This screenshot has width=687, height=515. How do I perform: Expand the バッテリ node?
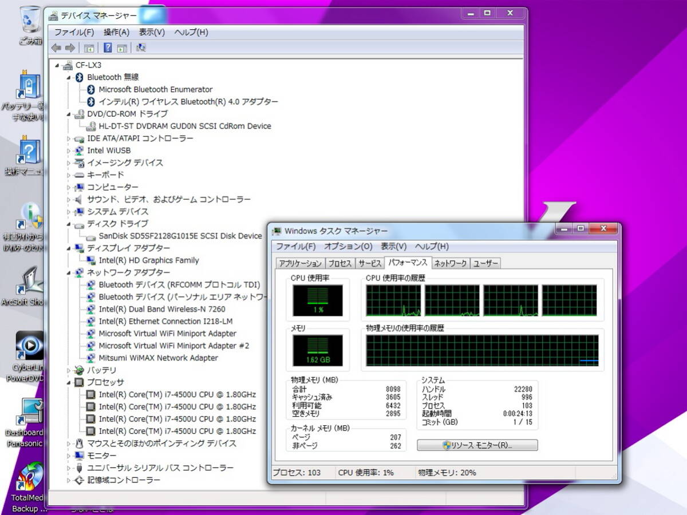[69, 370]
